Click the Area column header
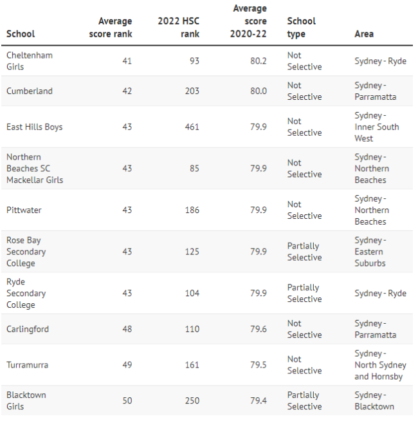418x421 pixels. pyautogui.click(x=364, y=34)
